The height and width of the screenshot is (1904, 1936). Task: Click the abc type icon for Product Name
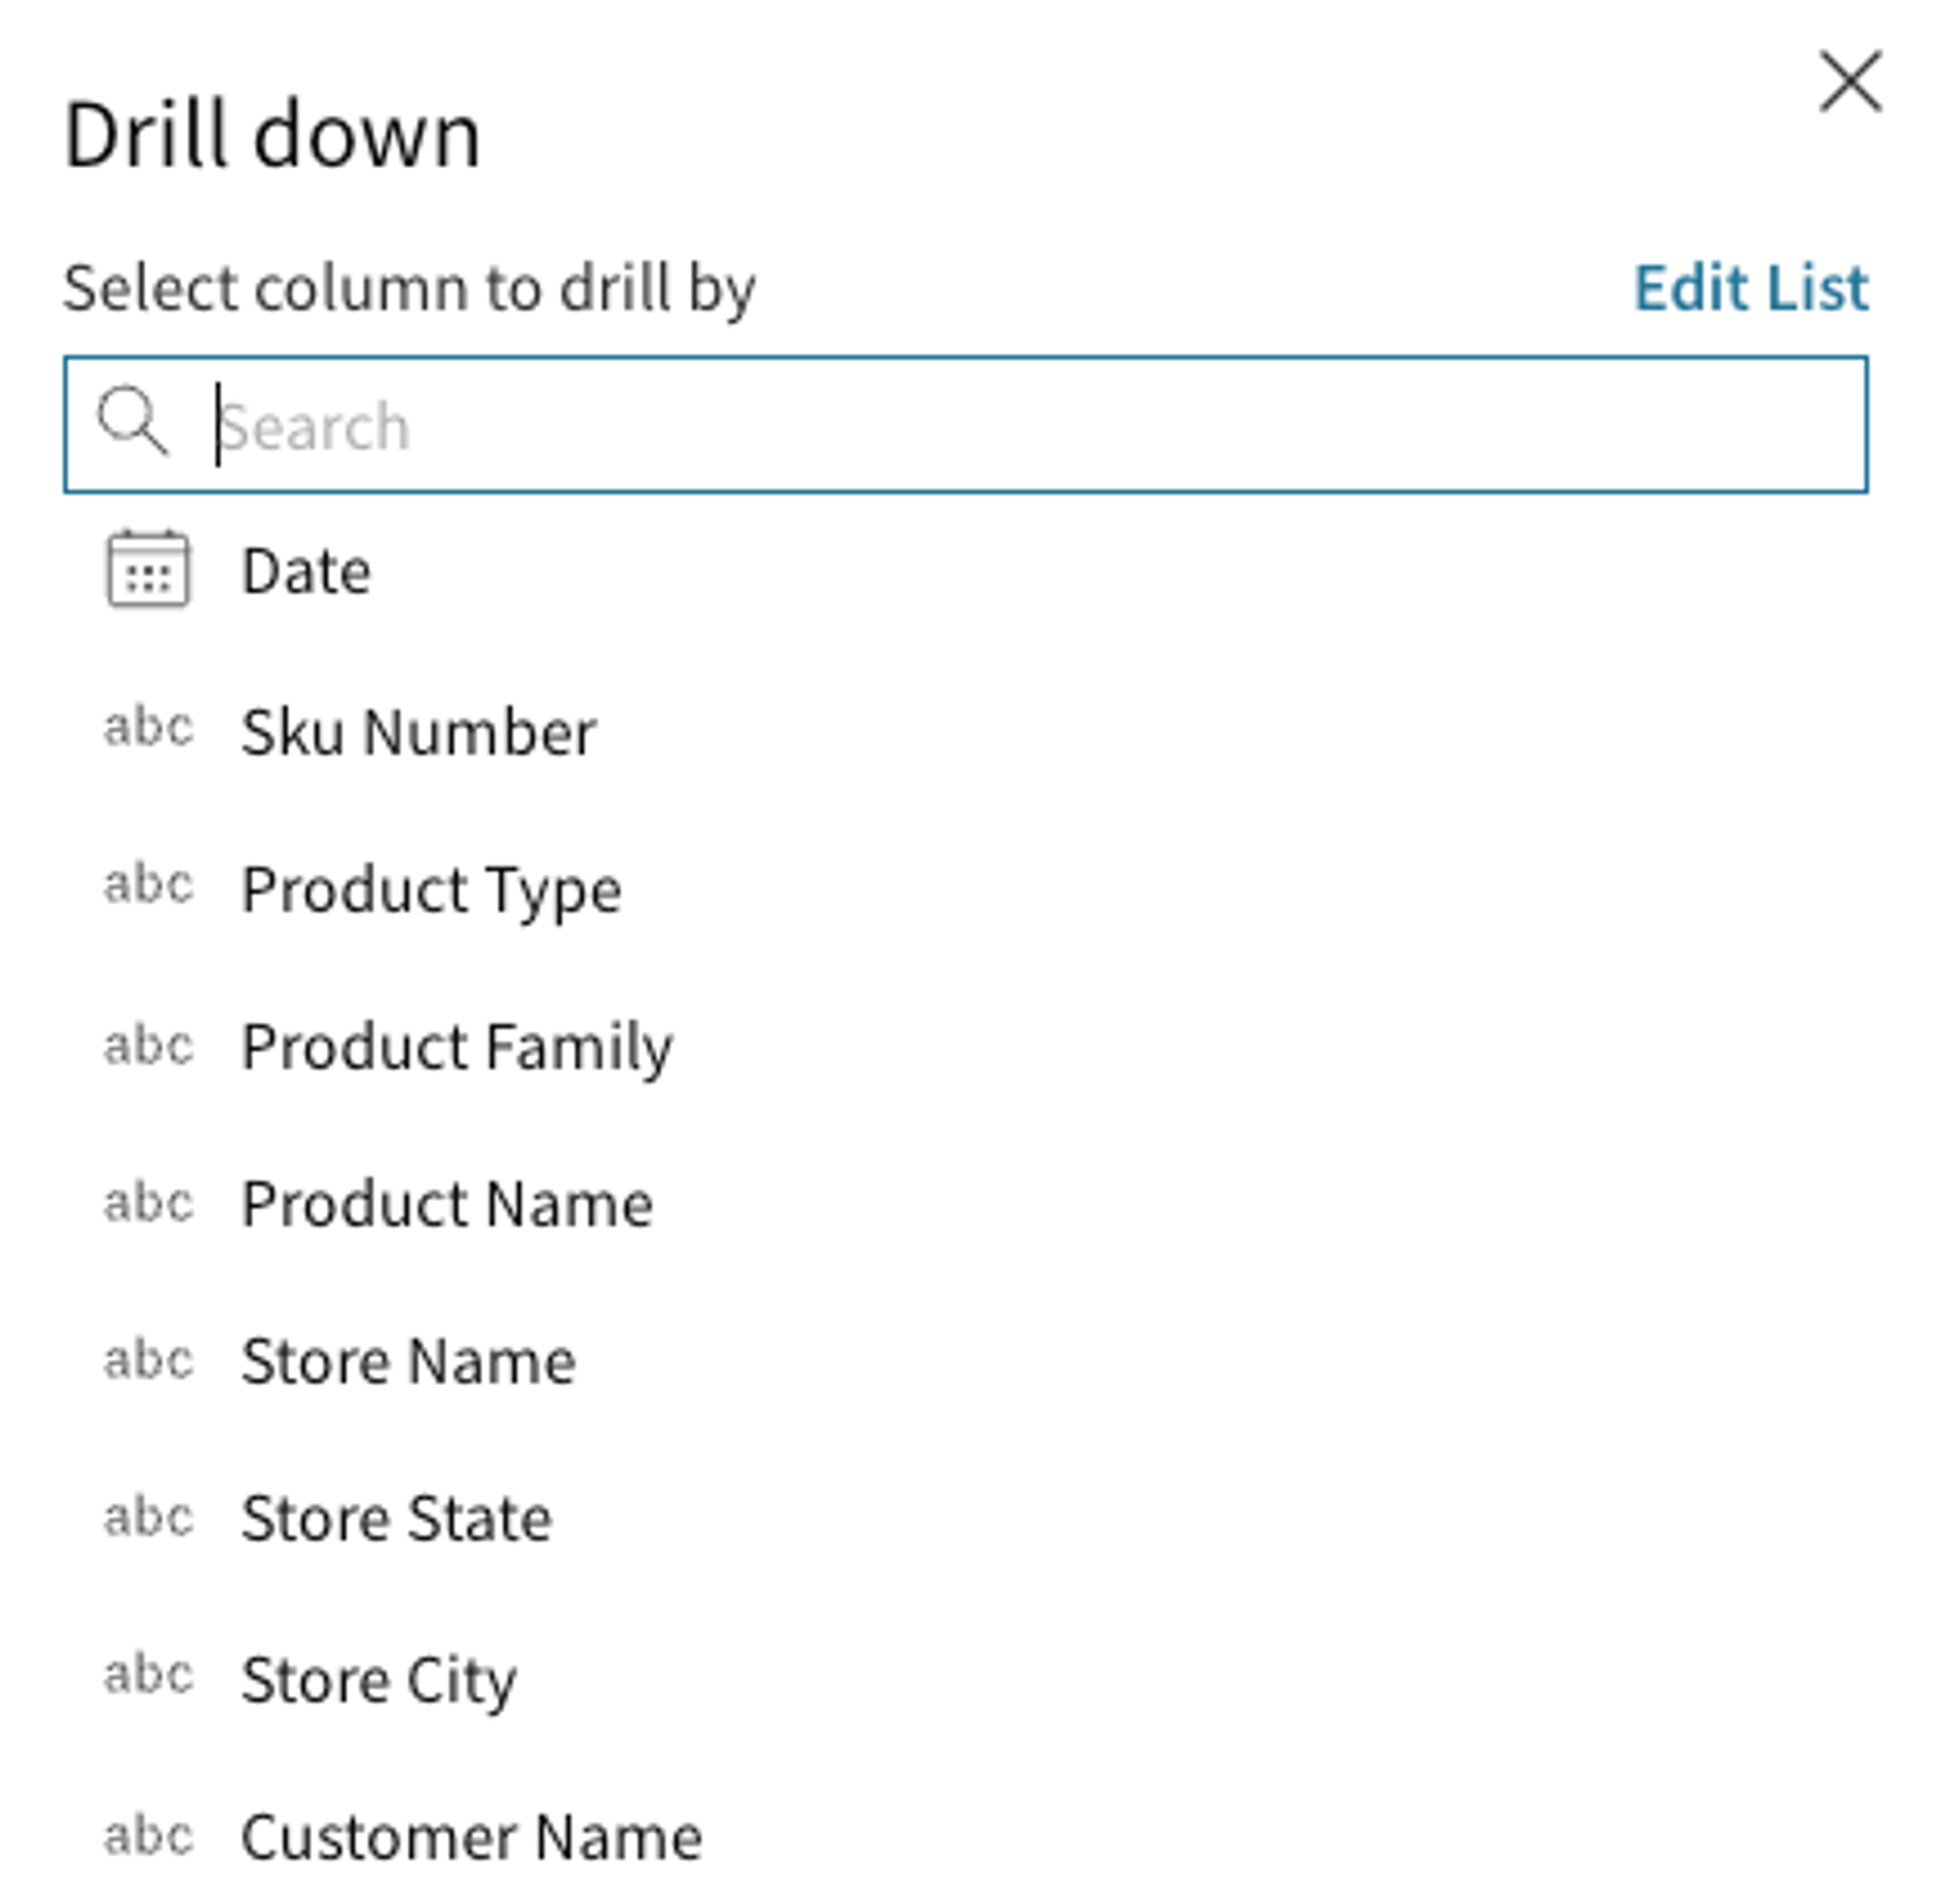click(148, 1202)
